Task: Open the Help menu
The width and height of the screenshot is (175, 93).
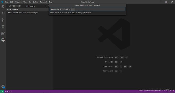Action: (50, 2)
